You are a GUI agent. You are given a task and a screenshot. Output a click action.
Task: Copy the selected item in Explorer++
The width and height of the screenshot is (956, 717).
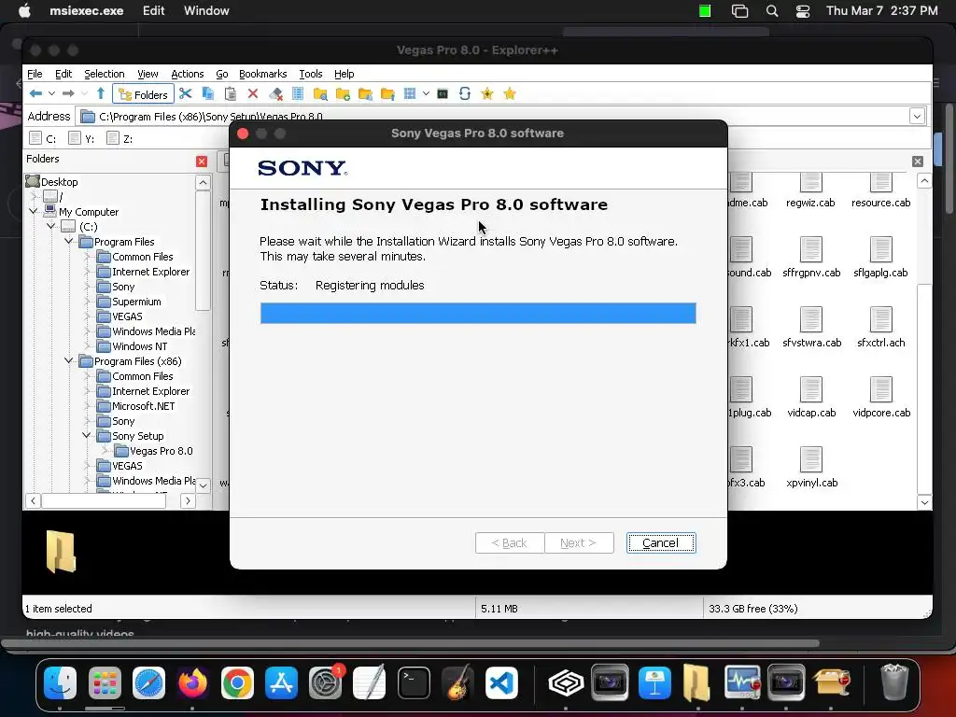click(x=208, y=94)
